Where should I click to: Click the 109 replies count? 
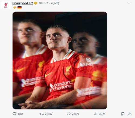(20, 114)
